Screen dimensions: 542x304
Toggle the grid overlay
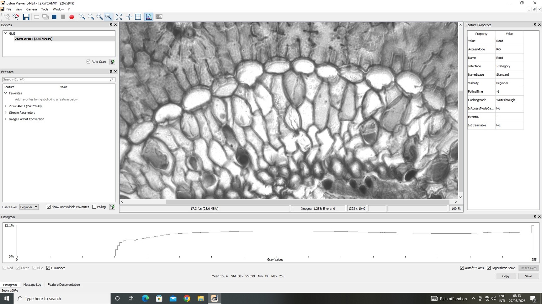tap(138, 17)
